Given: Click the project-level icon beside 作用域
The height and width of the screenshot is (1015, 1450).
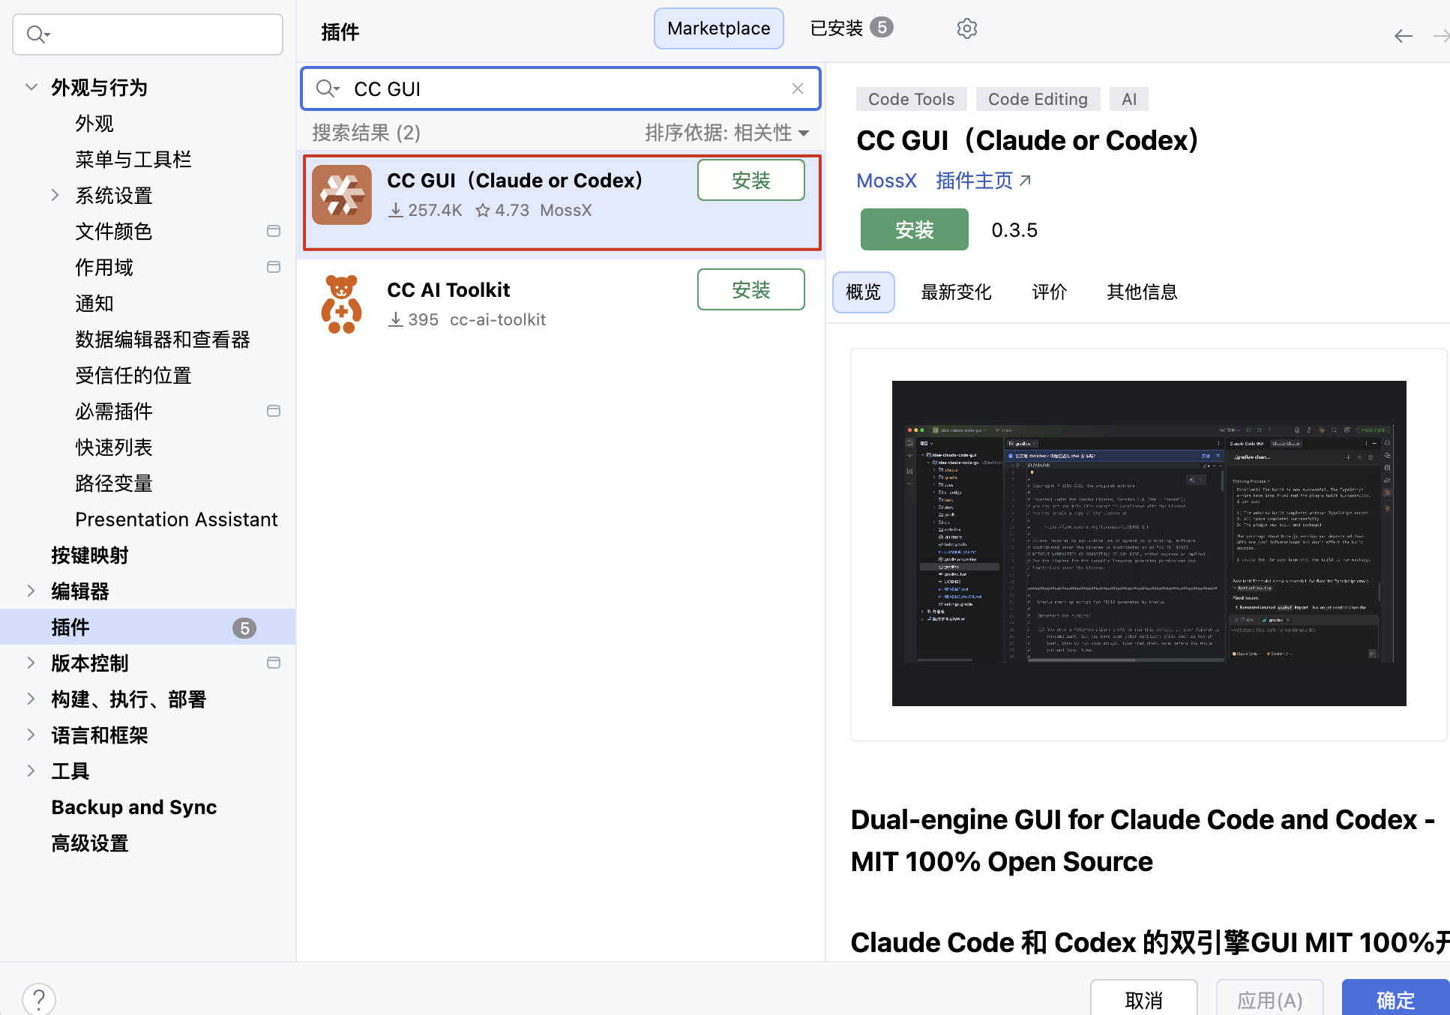Looking at the screenshot, I should click(274, 267).
